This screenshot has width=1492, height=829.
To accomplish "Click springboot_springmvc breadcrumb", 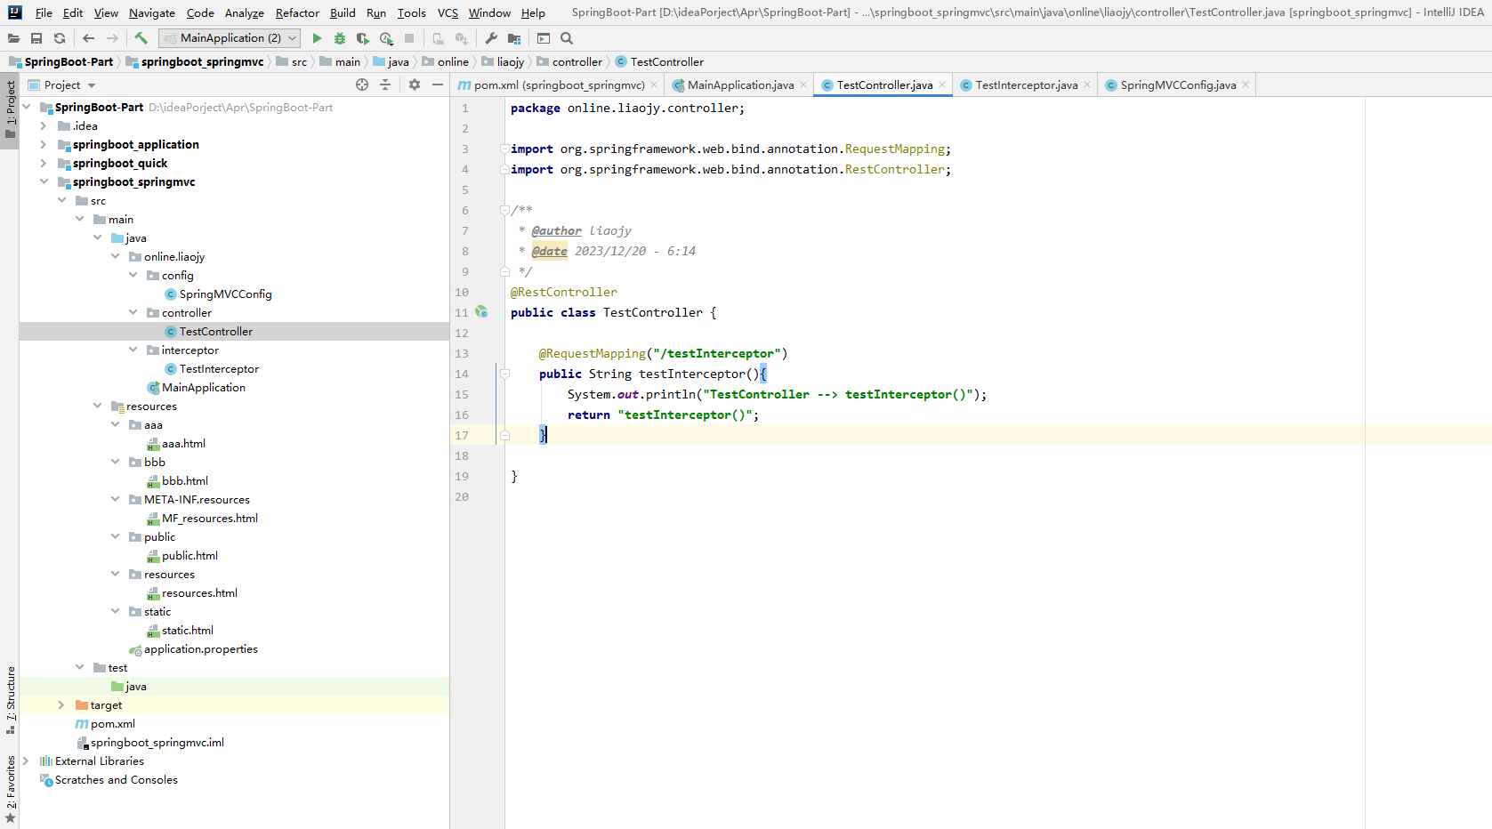I will [195, 61].
